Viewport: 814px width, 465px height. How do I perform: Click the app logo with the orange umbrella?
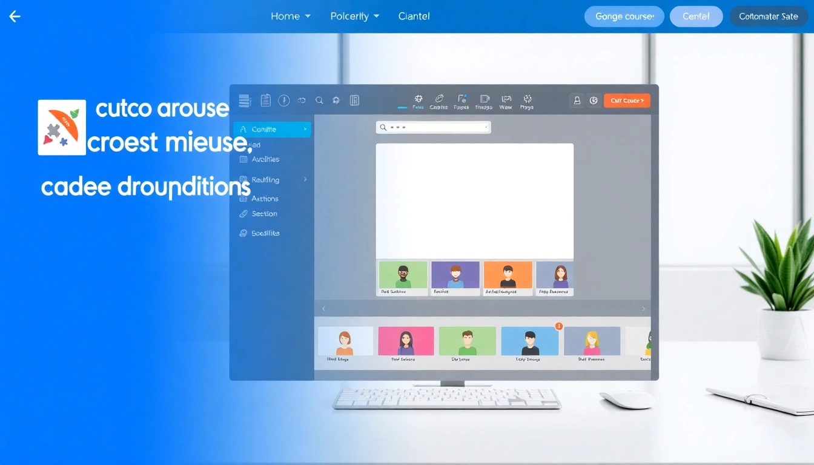[x=62, y=127]
